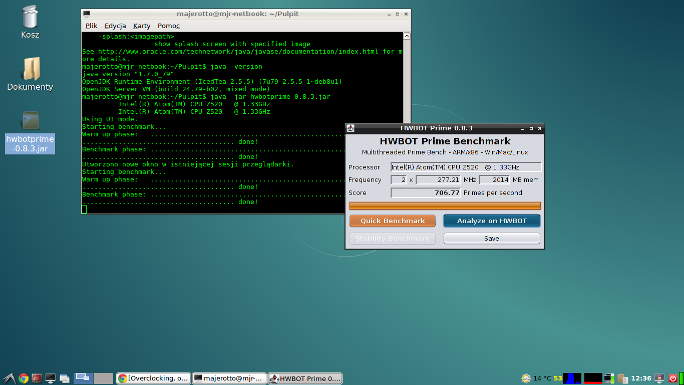Click the Oracle documentation URL in terminal
This screenshot has width=684, height=385.
pos(238,52)
